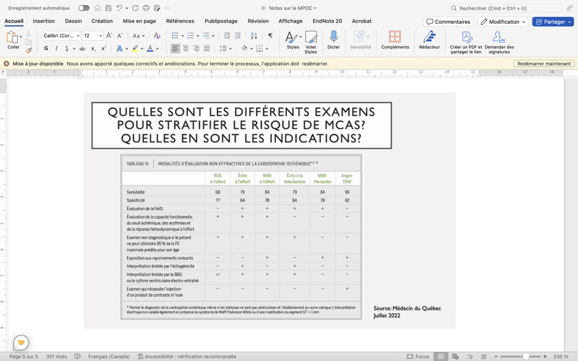Open the Volet Styles pane
Screen dimensions: 578x361
tap(311, 42)
